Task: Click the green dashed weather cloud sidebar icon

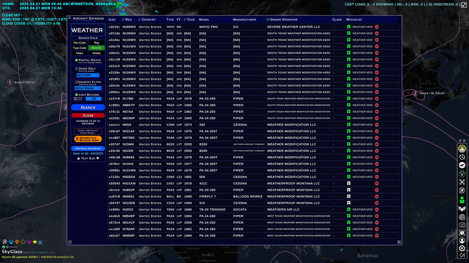Action: 462,174
